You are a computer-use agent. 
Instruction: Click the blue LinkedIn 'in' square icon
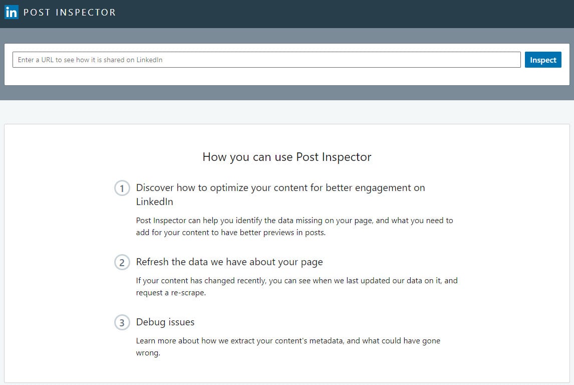12,12
